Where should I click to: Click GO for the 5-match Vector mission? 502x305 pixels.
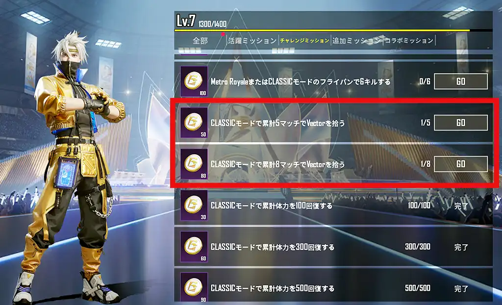coord(461,122)
